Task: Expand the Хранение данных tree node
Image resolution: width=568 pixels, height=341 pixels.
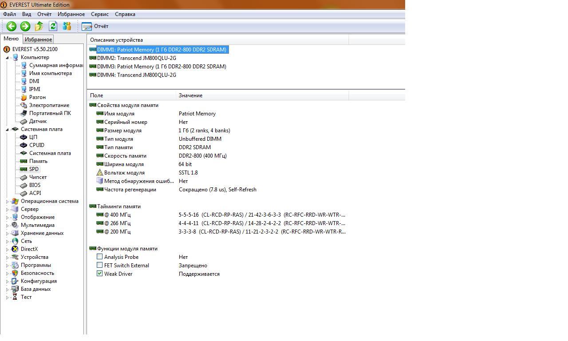Action: tap(7, 234)
